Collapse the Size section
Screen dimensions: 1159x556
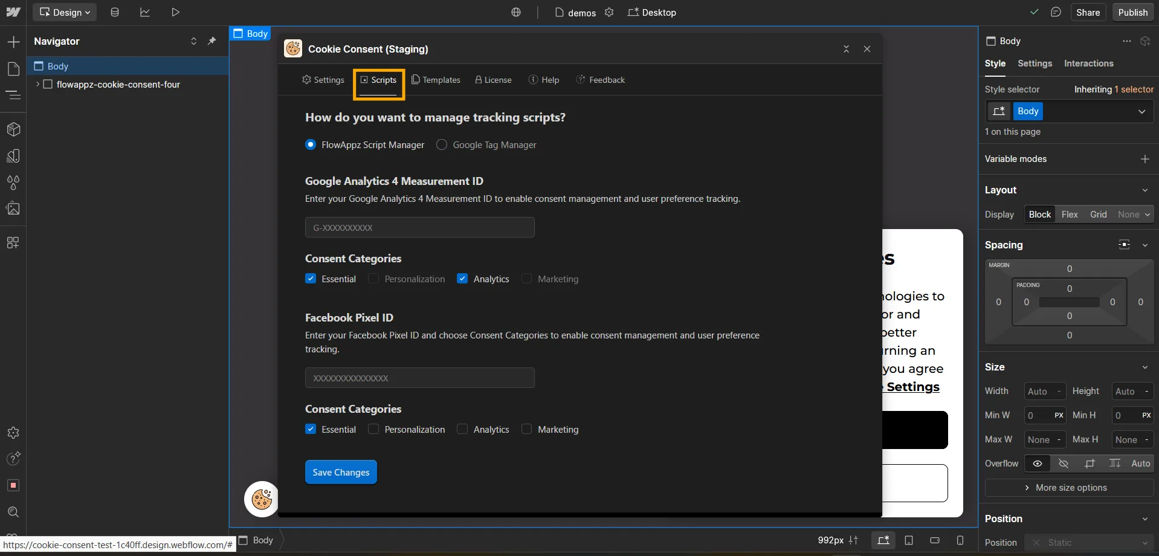click(1144, 367)
